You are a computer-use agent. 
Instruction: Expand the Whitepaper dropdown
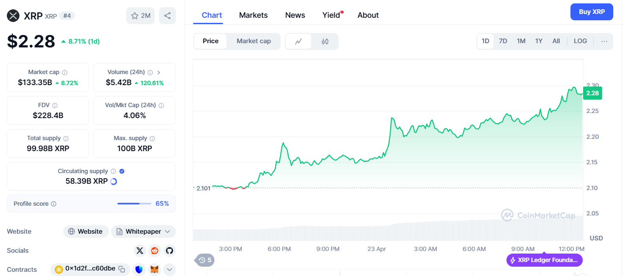click(143, 232)
